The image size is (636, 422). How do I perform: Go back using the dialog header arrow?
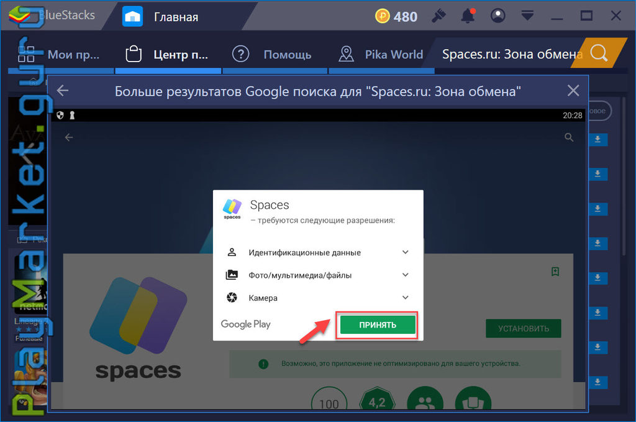[x=63, y=91]
